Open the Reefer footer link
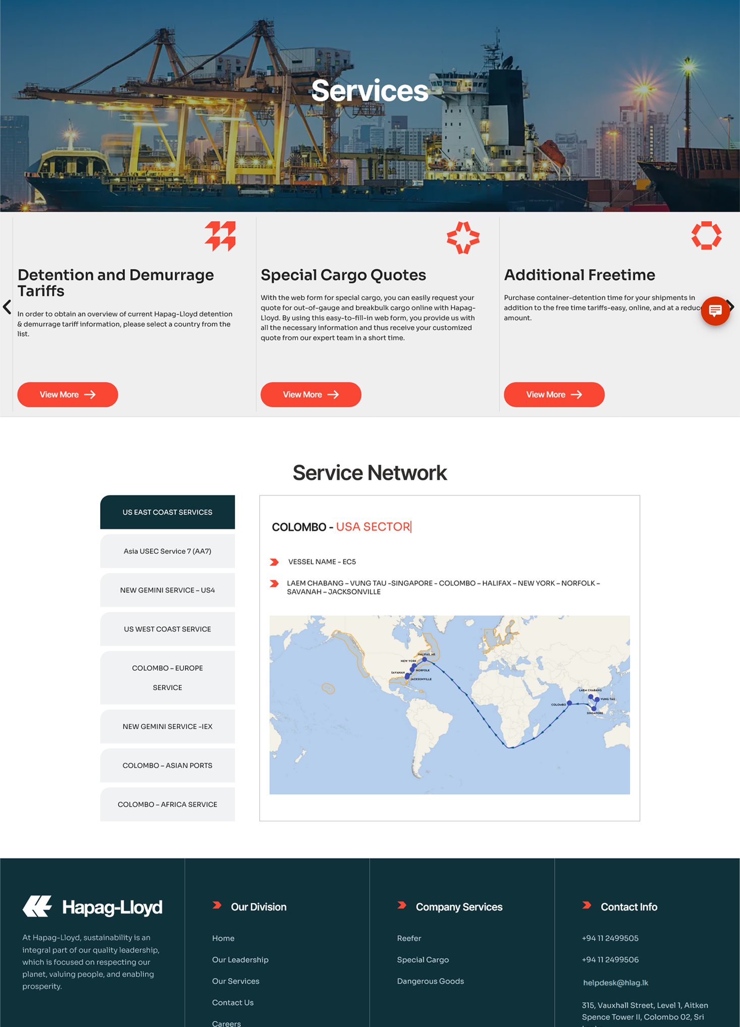 tap(409, 938)
